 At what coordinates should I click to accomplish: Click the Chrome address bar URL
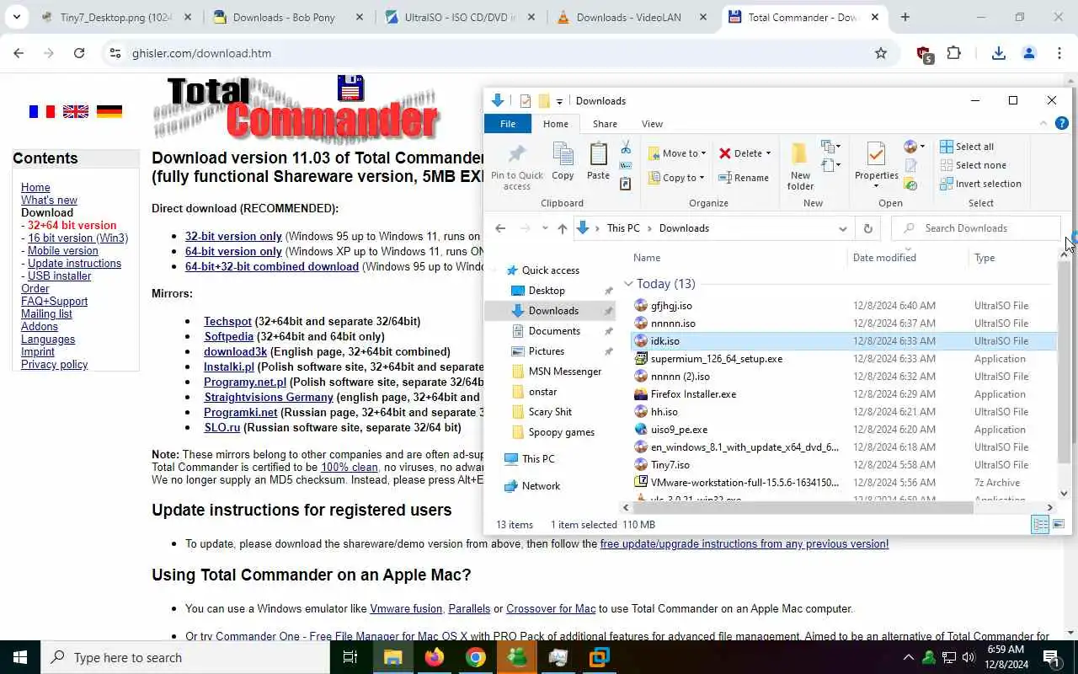point(201,53)
